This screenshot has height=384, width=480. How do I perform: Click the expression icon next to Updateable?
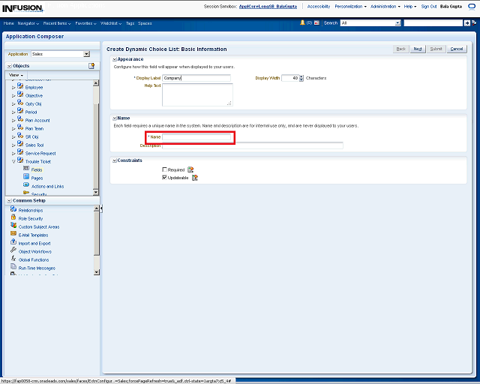tap(195, 178)
